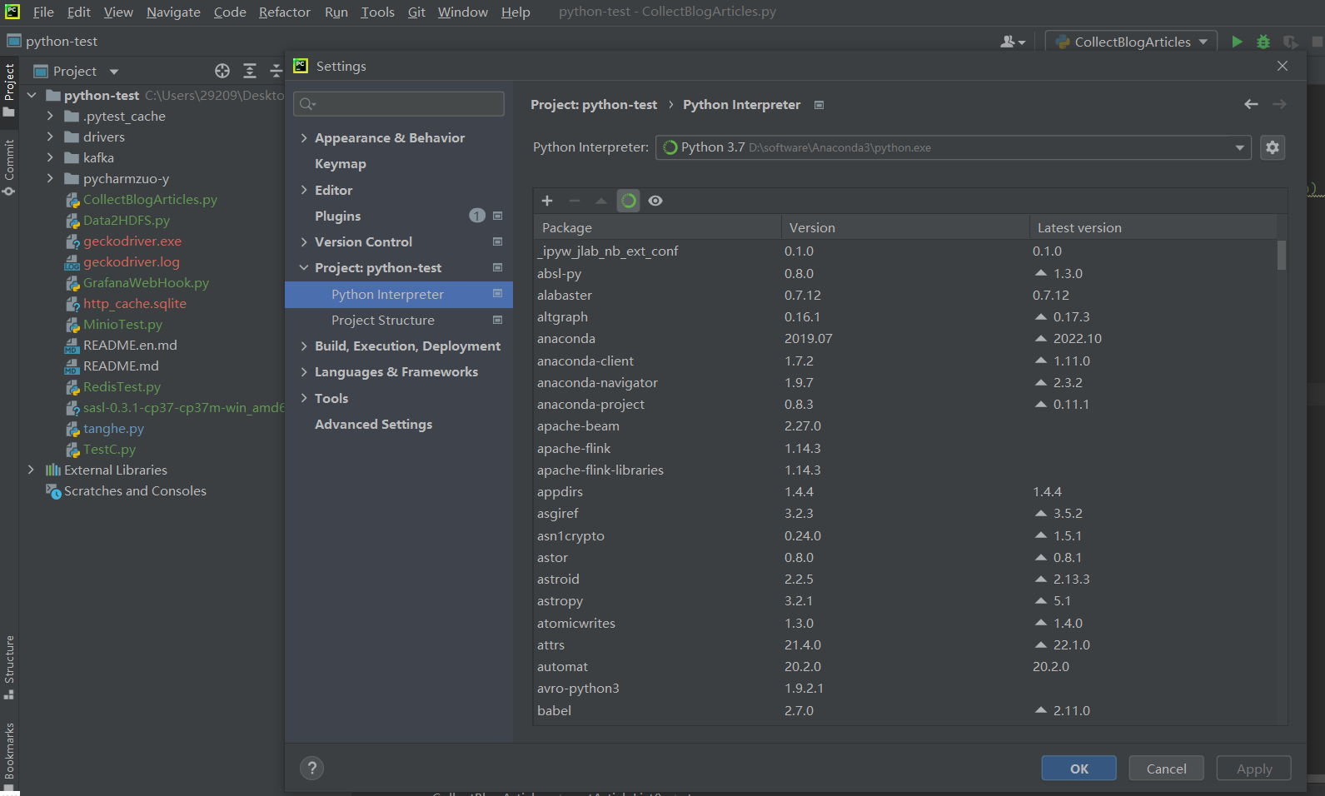Expand the kafka folder

50,157
